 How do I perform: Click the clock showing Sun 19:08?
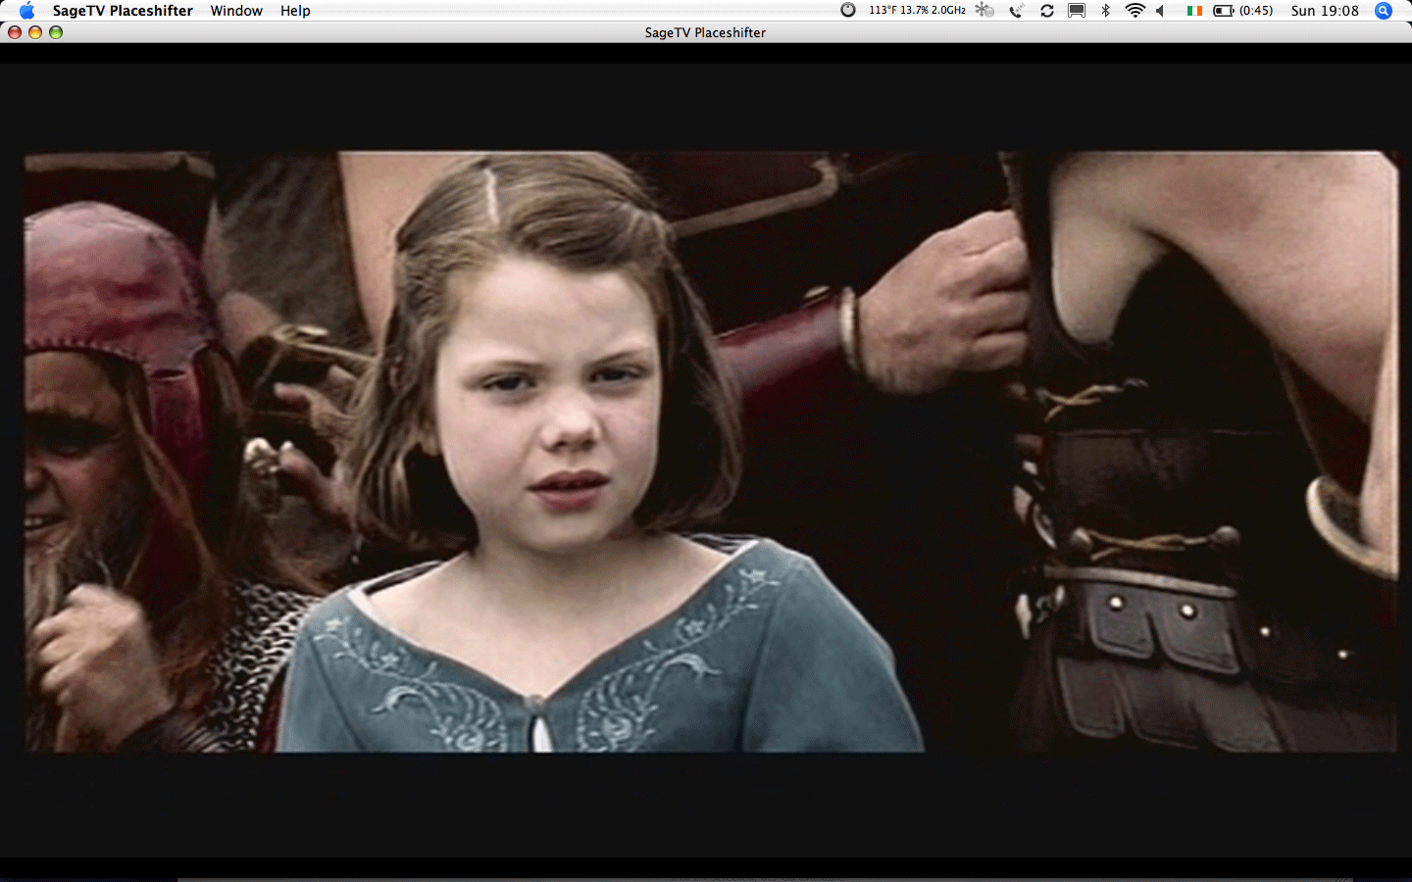(x=1325, y=11)
